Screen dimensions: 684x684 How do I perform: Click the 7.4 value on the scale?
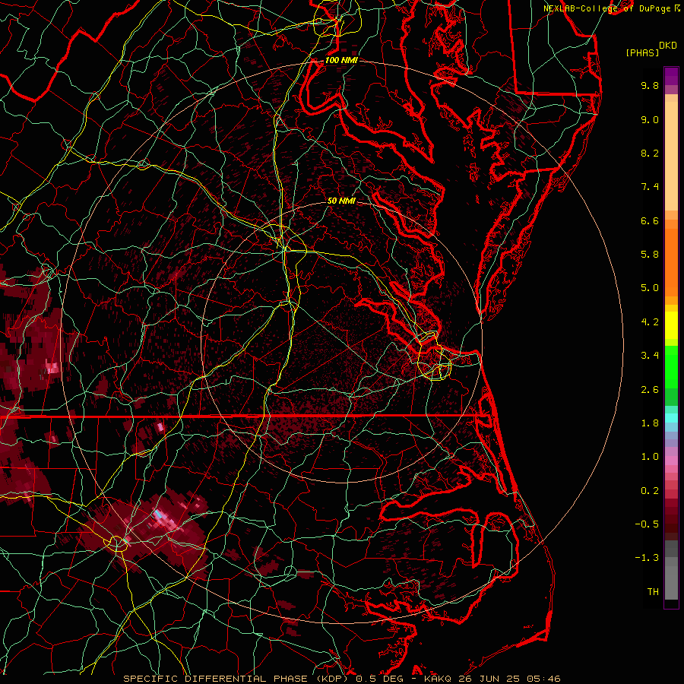[650, 187]
